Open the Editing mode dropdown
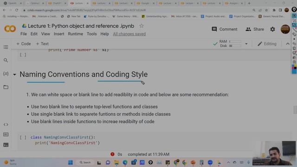This screenshot has height=167, width=297. coord(267,44)
